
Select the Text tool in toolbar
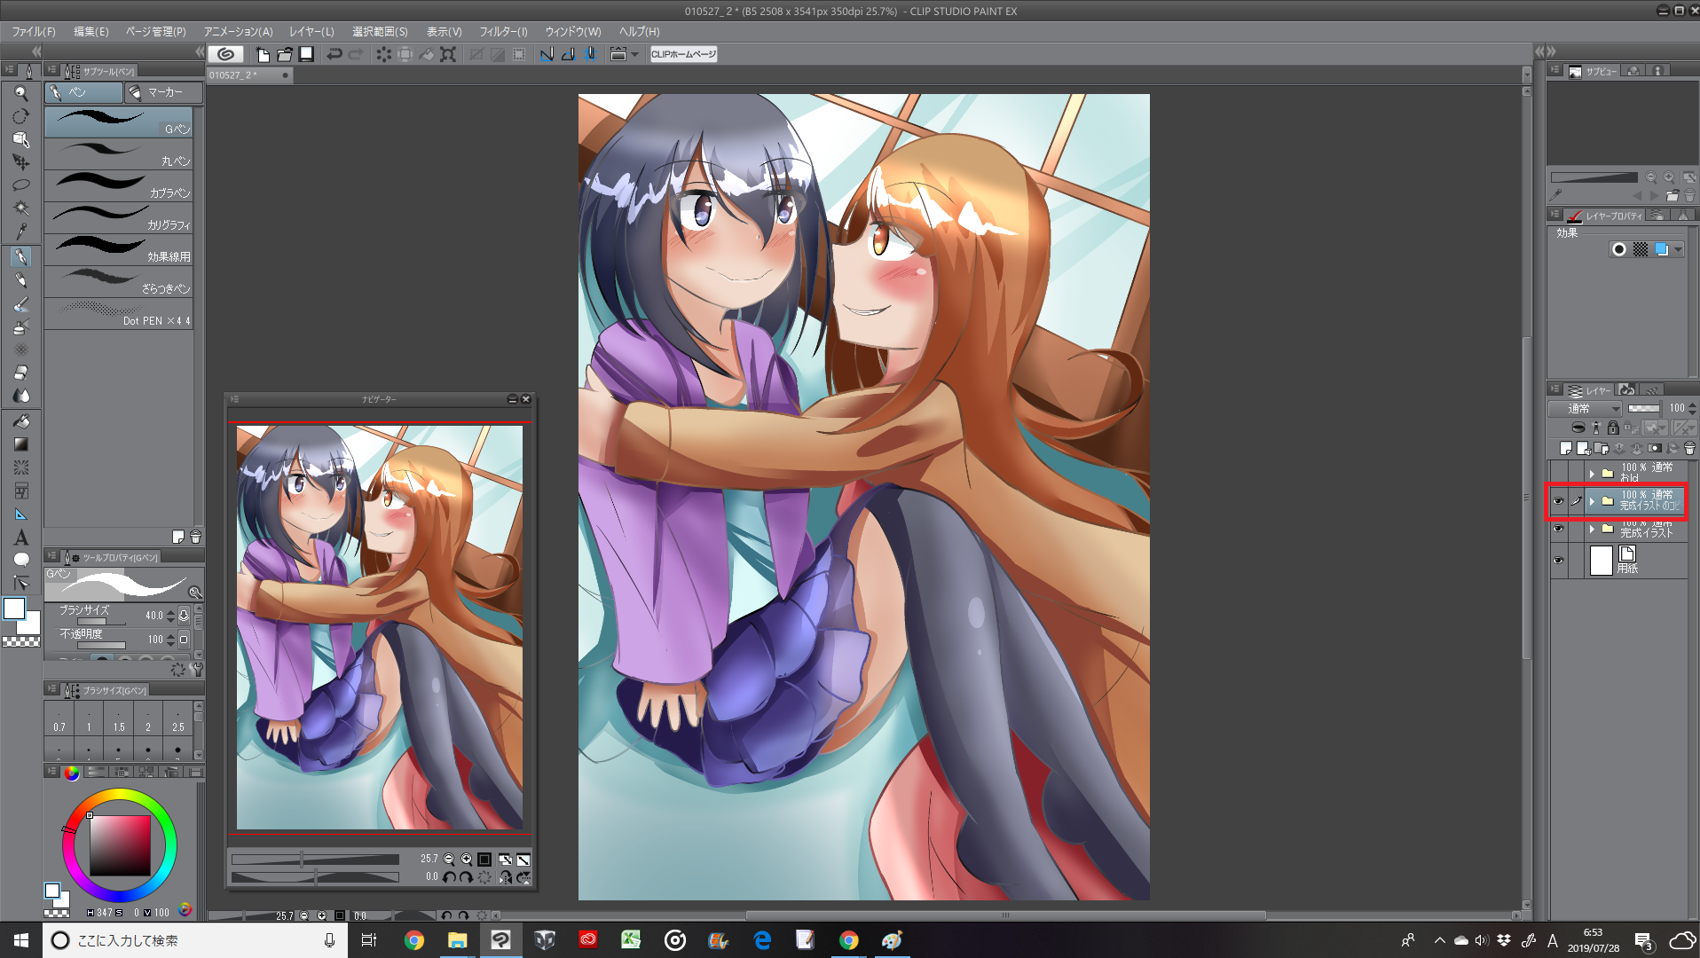tap(21, 538)
